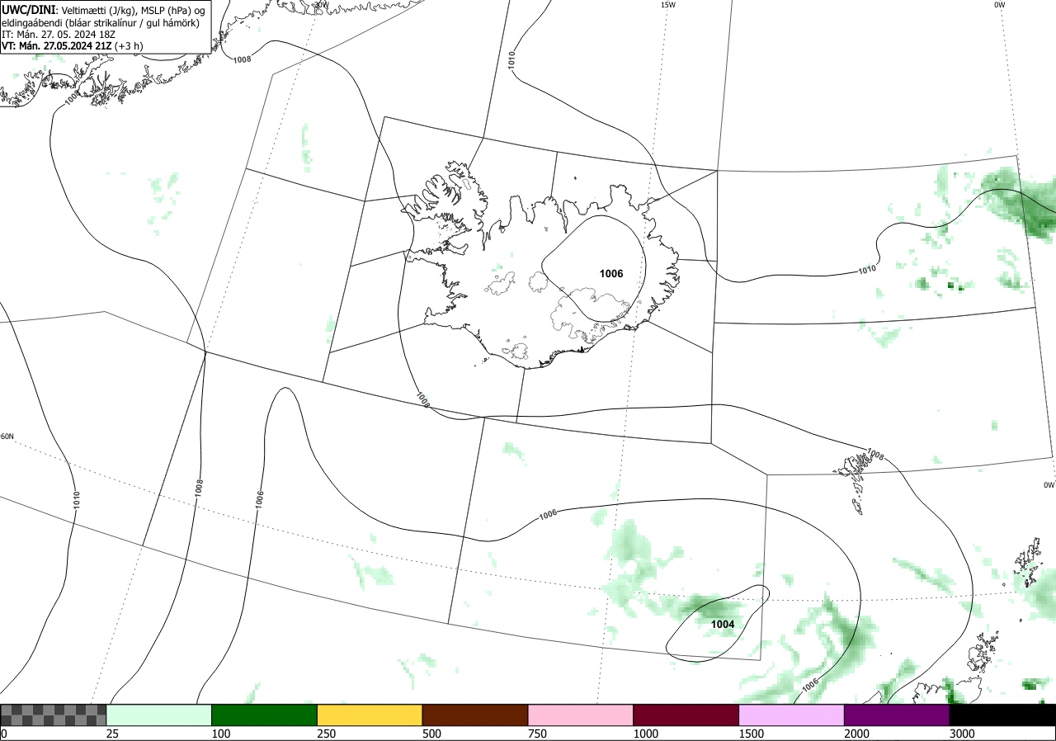Viewport: 1056px width, 741px height.
Task: Click the legend value '250'
Action: click(326, 734)
